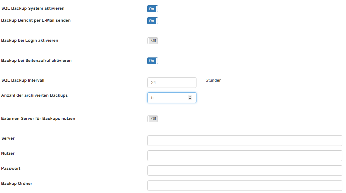Click the SQL Backup Intervall field showing 24

172,83
